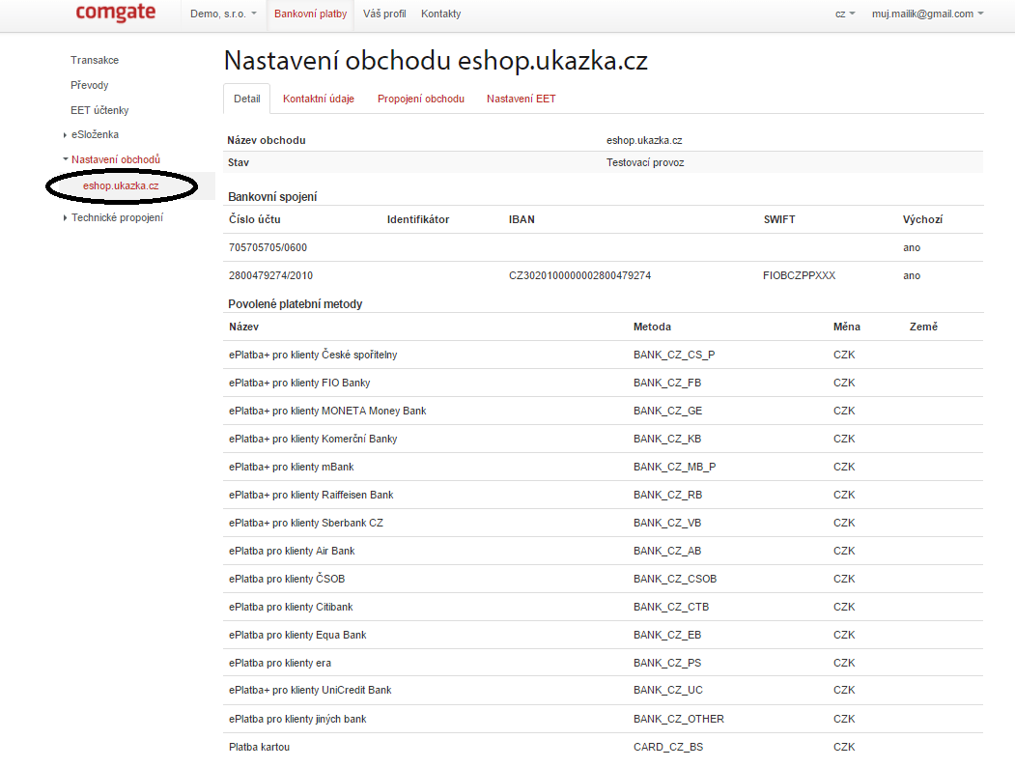
Task: Click method code BANK_CZ_FB
Action: (667, 384)
